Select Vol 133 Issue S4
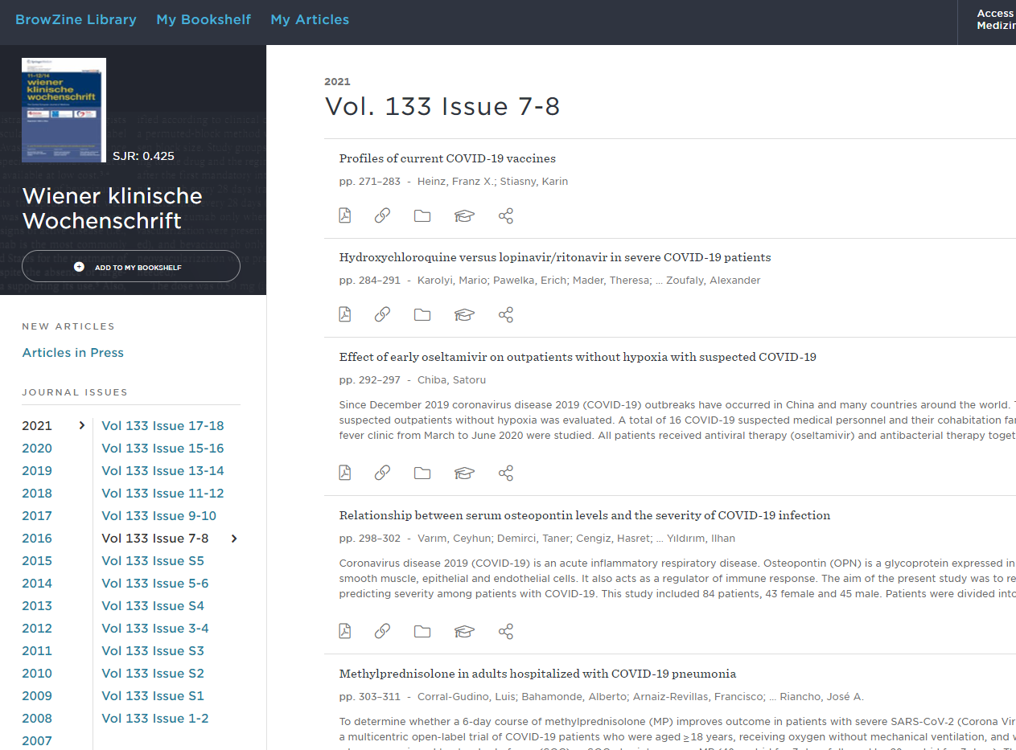Screen dimensions: 1016x750 pos(153,606)
